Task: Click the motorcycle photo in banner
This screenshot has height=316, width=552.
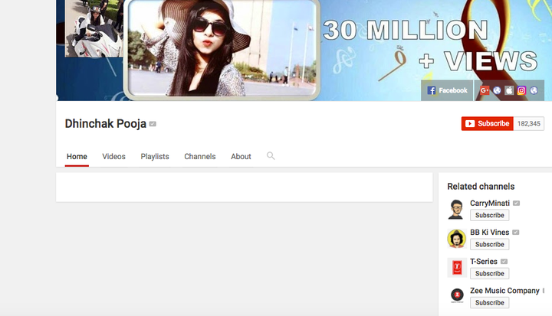Action: (94, 28)
